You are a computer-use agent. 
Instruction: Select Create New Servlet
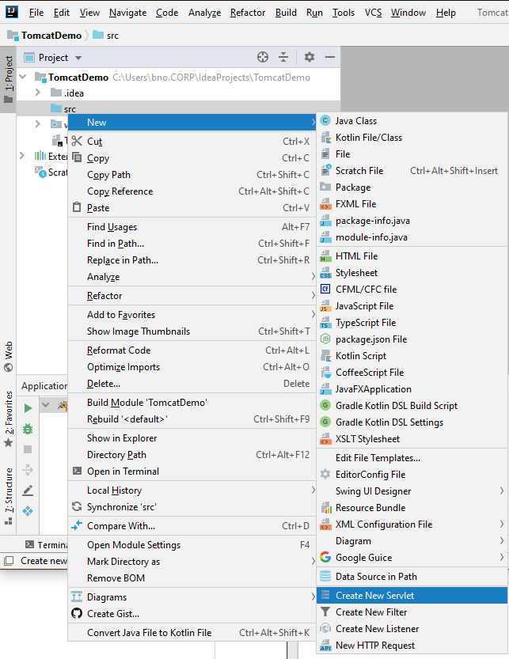coord(412,595)
